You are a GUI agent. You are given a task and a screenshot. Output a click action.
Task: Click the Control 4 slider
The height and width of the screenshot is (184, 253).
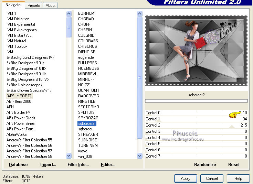[196, 137]
